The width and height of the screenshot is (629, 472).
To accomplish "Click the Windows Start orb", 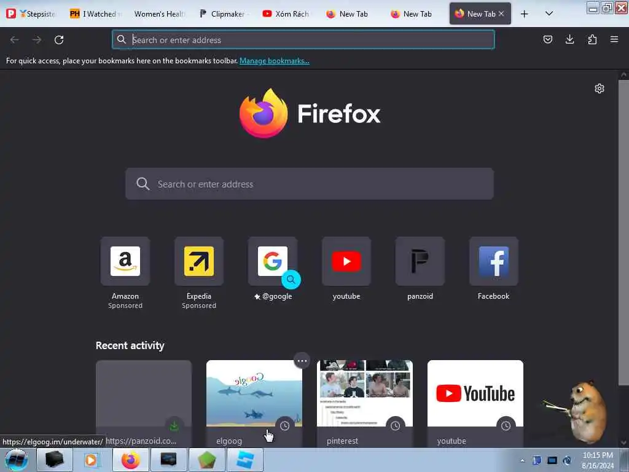I will pyautogui.click(x=16, y=460).
